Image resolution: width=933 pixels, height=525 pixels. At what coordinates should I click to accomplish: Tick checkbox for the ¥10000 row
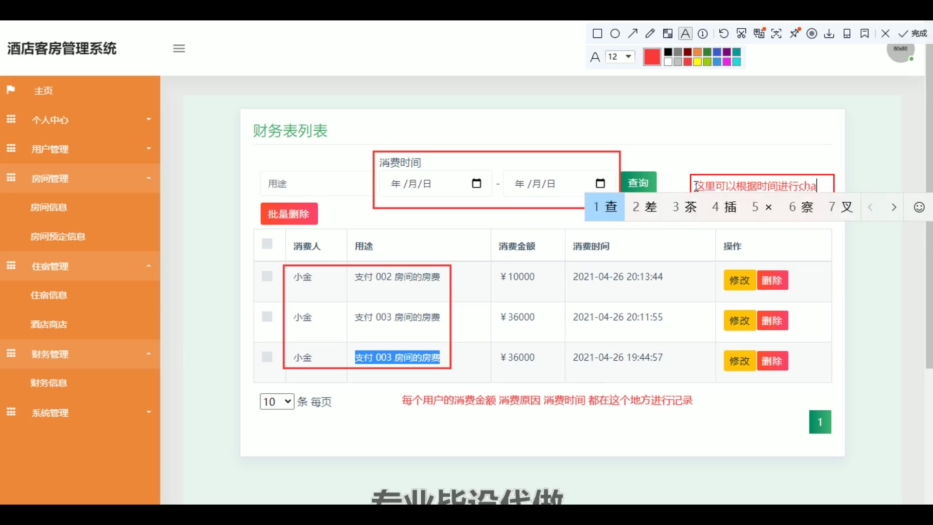[x=267, y=277]
